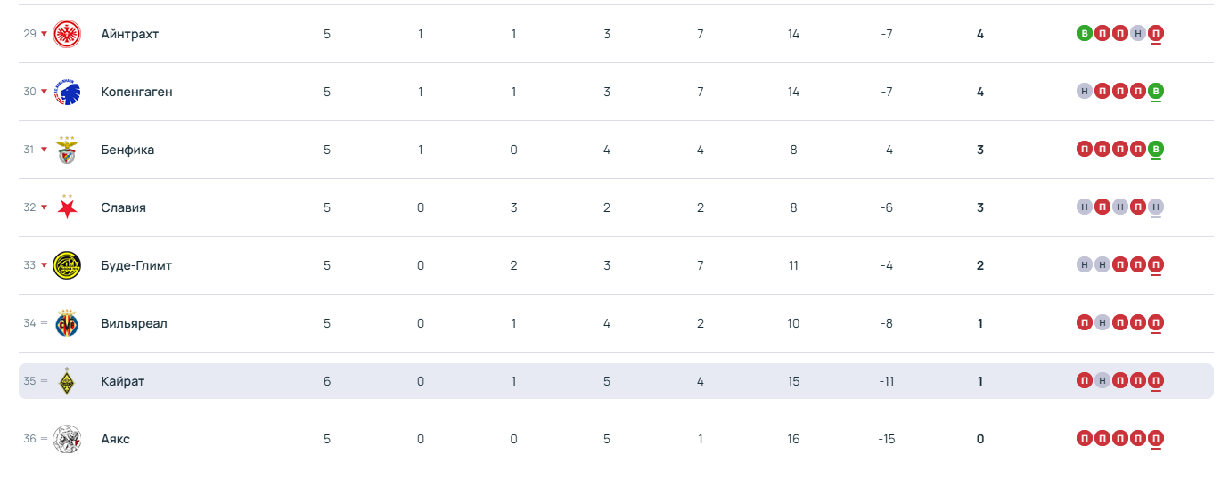Open the Айнтрахт team page
The height and width of the screenshot is (479, 1221).
[130, 34]
